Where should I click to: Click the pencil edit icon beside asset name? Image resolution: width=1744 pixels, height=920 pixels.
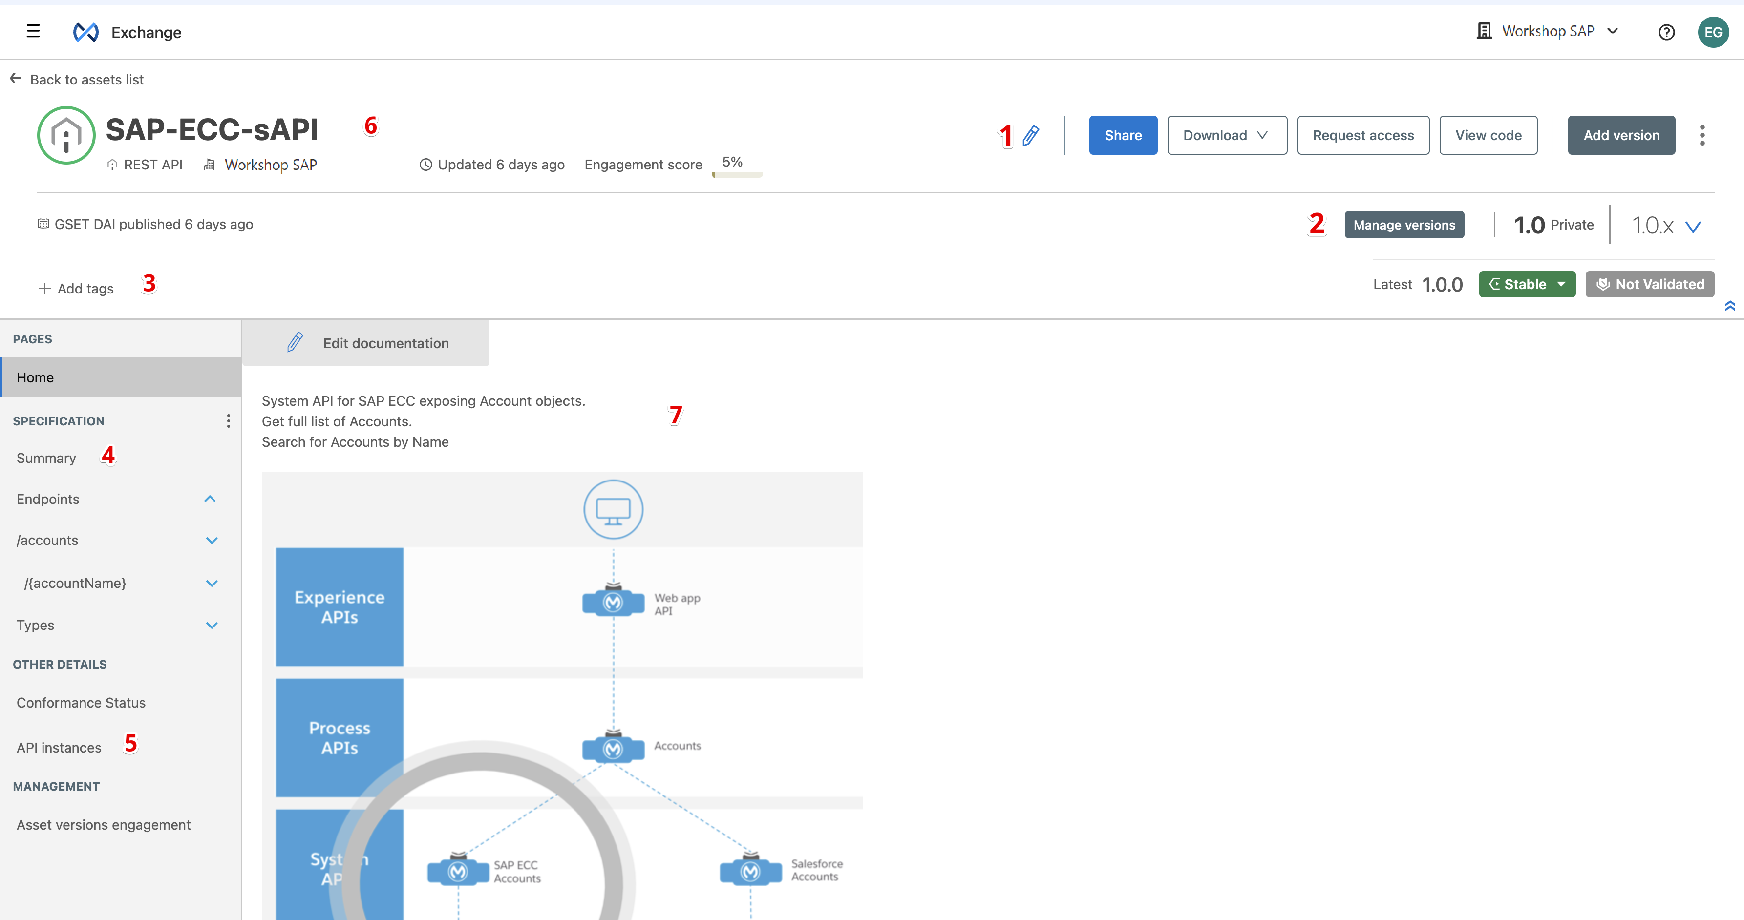tap(1030, 135)
